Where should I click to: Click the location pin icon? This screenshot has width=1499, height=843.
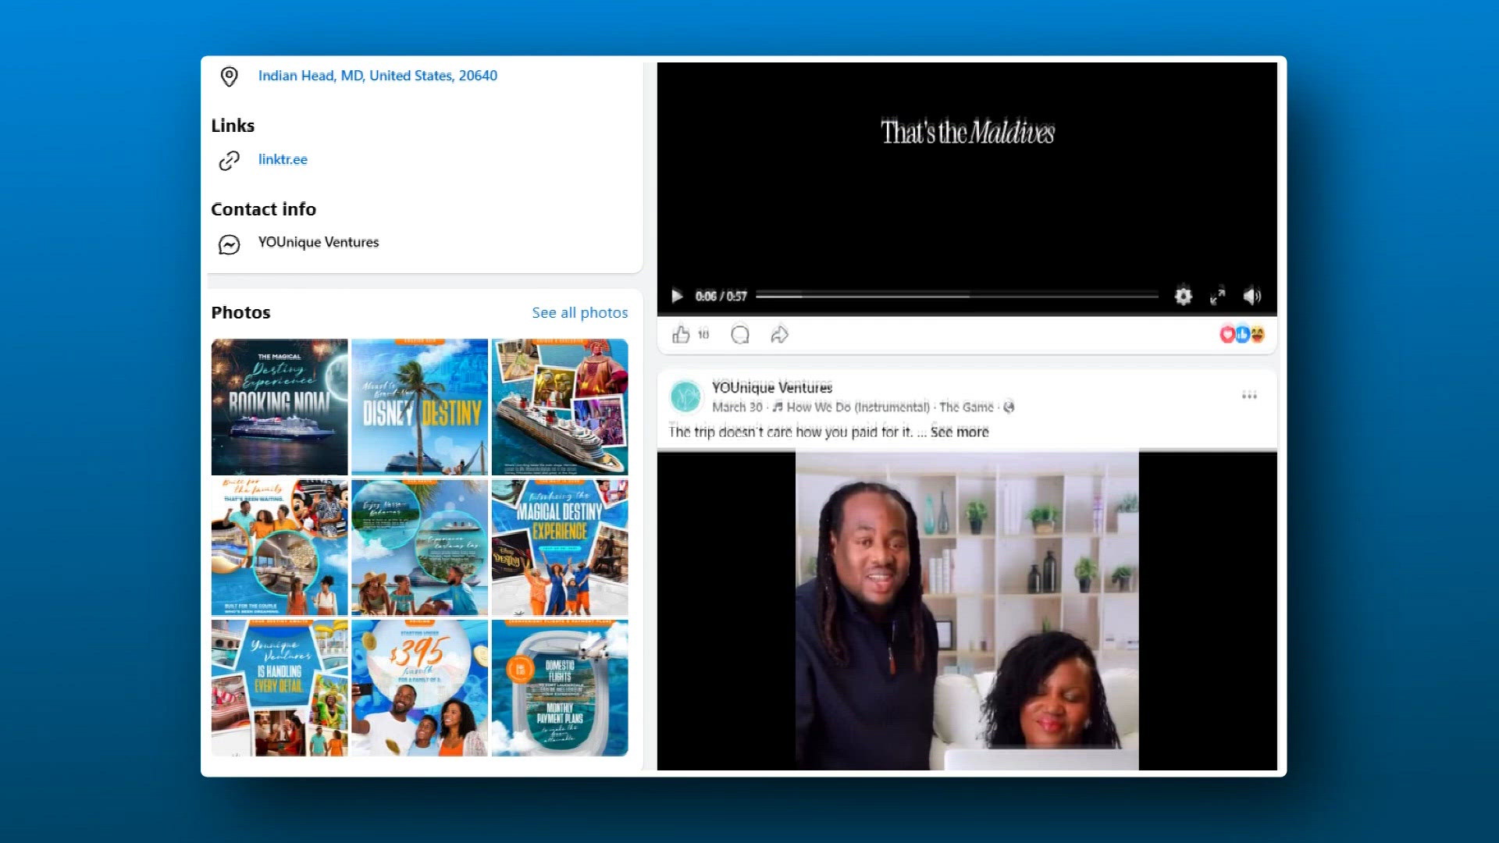point(229,76)
